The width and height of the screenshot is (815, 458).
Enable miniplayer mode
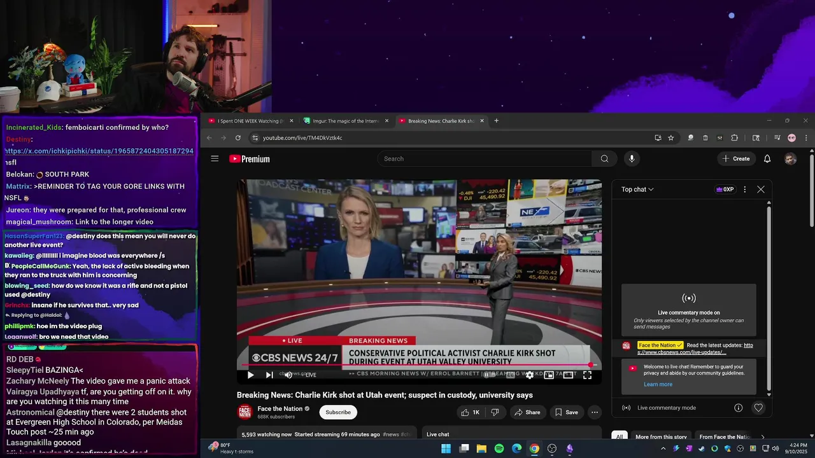tap(549, 375)
